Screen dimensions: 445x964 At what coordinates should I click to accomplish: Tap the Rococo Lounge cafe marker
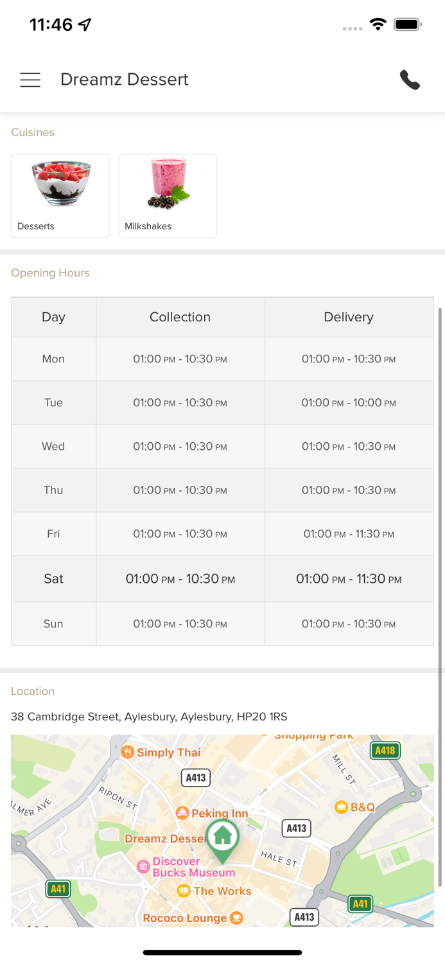click(236, 918)
